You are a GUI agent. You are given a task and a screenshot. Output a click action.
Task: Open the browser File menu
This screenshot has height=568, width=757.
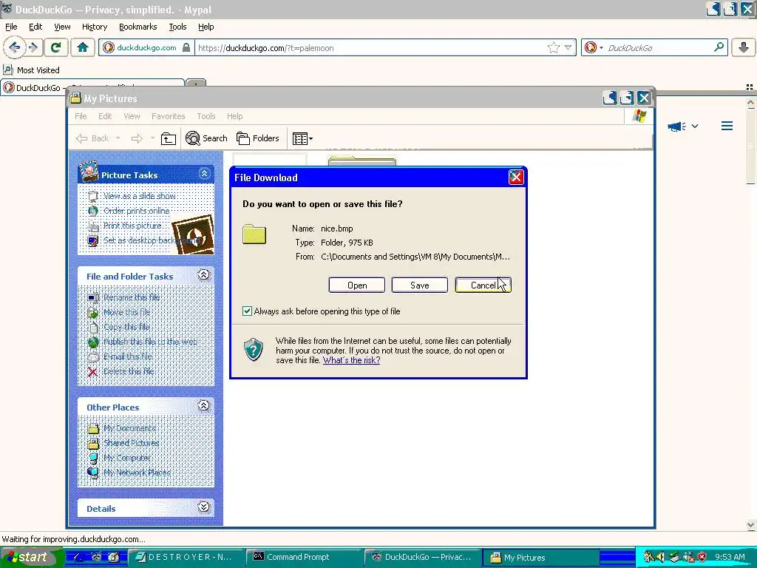(11, 27)
